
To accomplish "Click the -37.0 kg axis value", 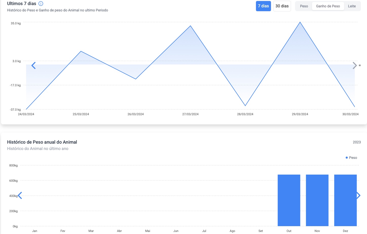I will (15, 110).
